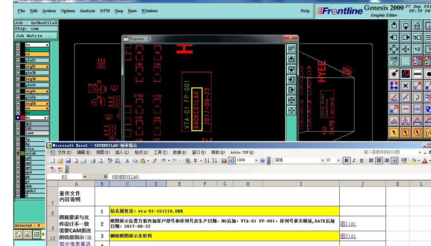Click the Format Painter brush icon
Screen dimensions: 431x246
pos(154,161)
